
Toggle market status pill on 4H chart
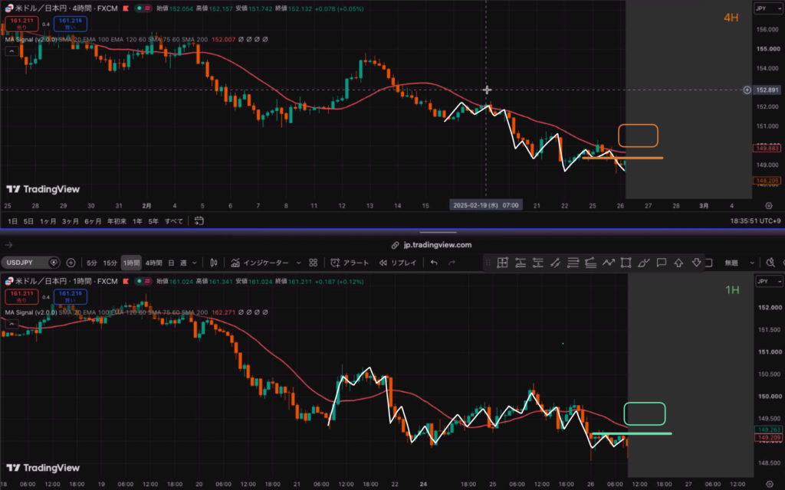(143, 8)
